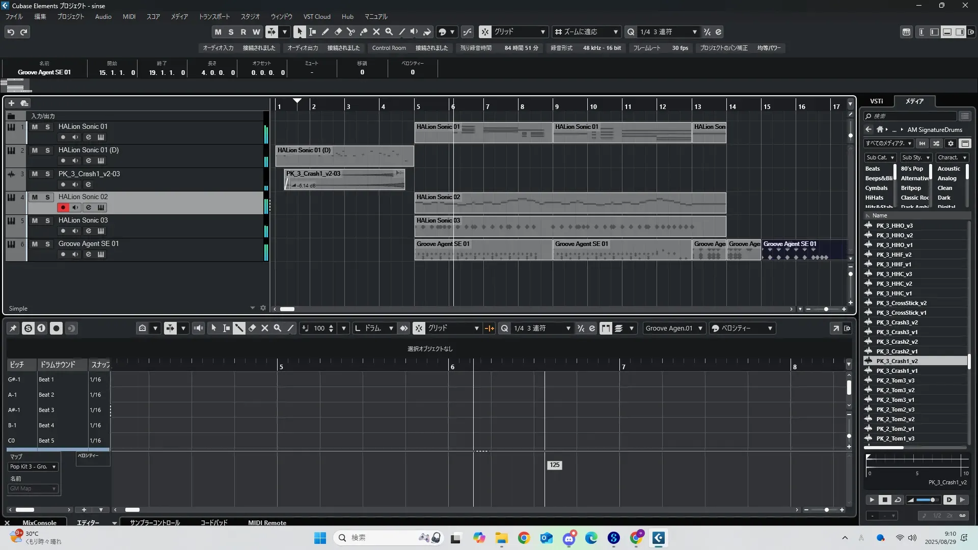This screenshot has height=550, width=978.
Task: Open the MIDI menu
Action: coord(129,16)
